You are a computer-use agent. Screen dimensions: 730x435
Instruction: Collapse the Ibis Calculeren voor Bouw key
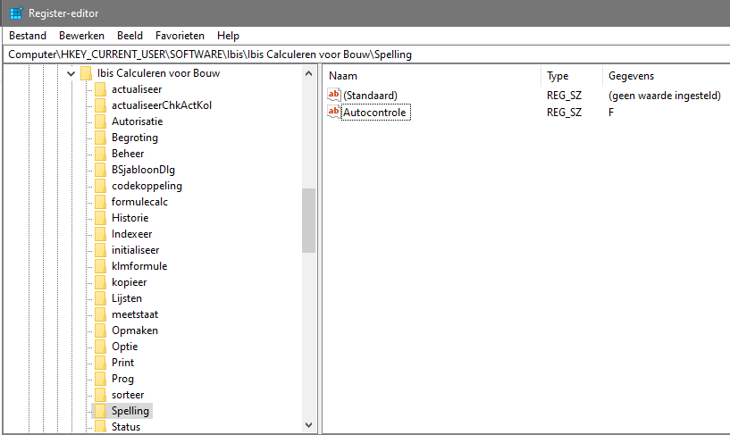[x=71, y=73]
